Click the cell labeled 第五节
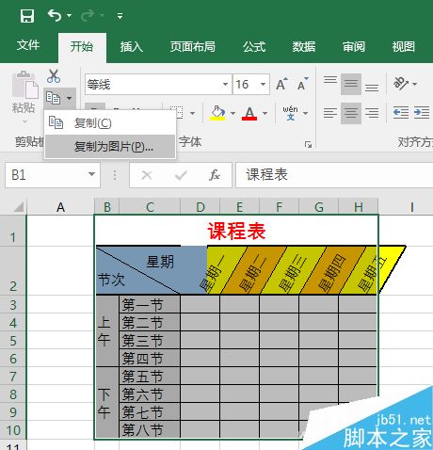 click(150, 377)
